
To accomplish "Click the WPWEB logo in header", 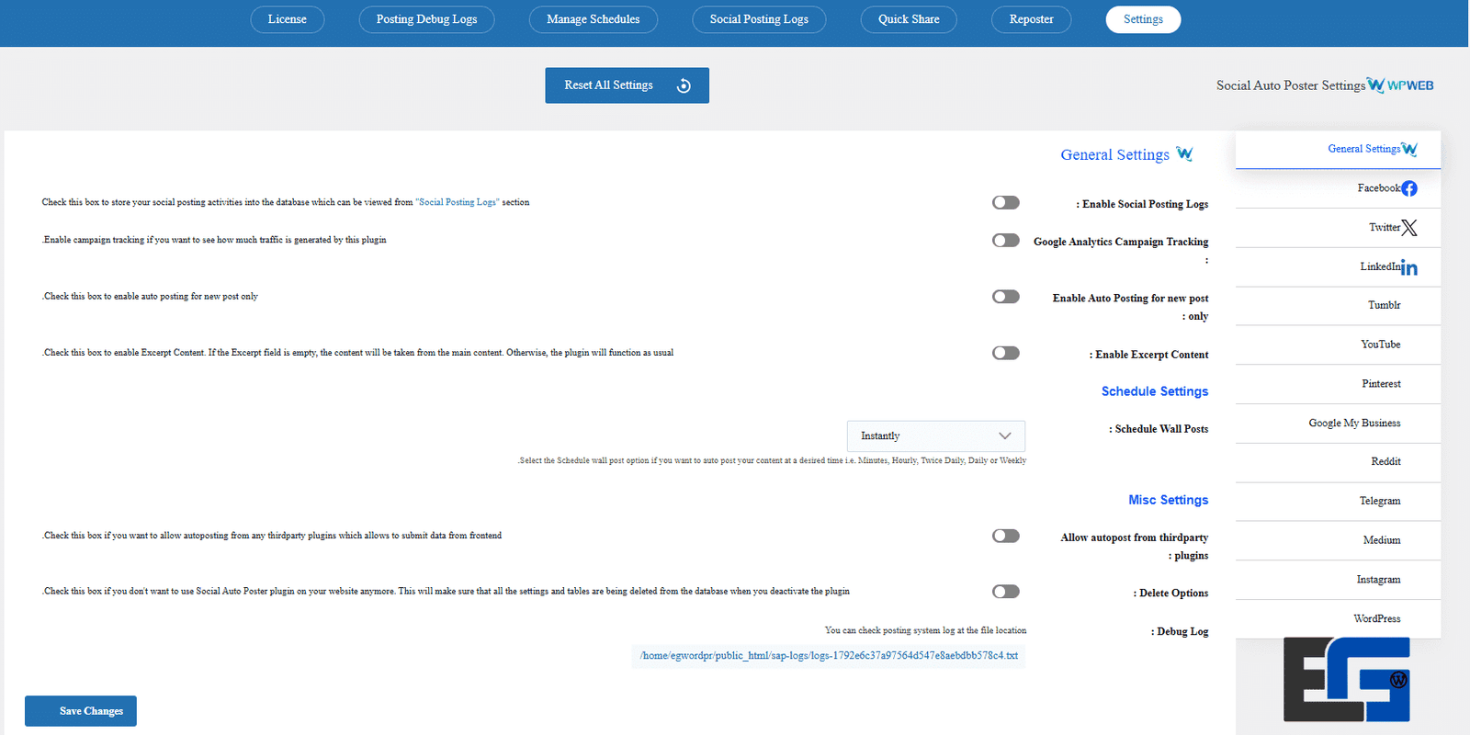I will [1401, 85].
